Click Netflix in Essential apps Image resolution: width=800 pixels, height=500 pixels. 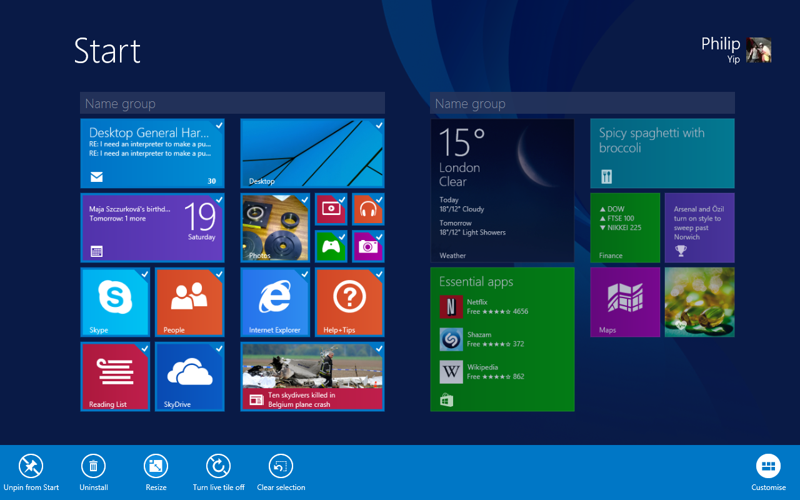484,307
